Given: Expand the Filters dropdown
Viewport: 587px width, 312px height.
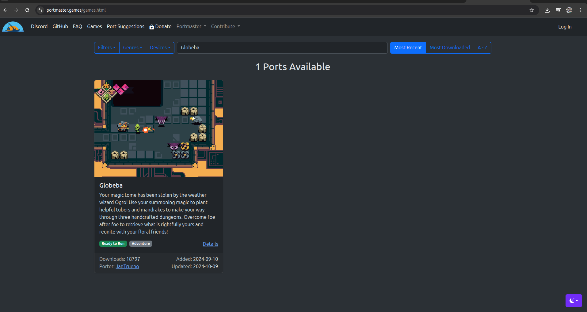Looking at the screenshot, I should (106, 48).
